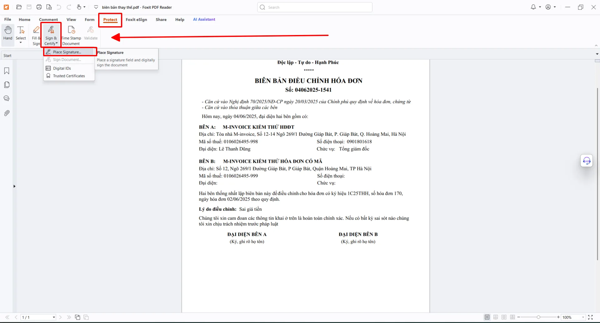This screenshot has height=323, width=600.
Task: Enable continuous page view mode
Action: click(496, 317)
